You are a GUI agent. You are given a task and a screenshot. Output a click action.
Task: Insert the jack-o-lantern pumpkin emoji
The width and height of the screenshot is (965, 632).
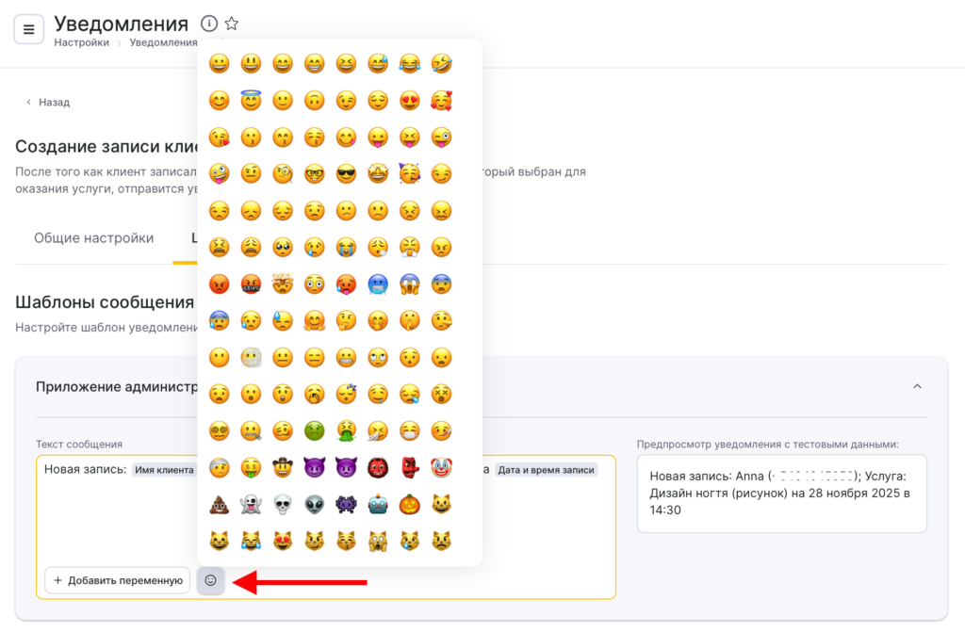click(x=409, y=505)
